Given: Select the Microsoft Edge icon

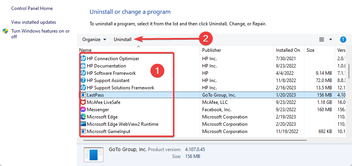Looking at the screenshot, I should 83,117.
